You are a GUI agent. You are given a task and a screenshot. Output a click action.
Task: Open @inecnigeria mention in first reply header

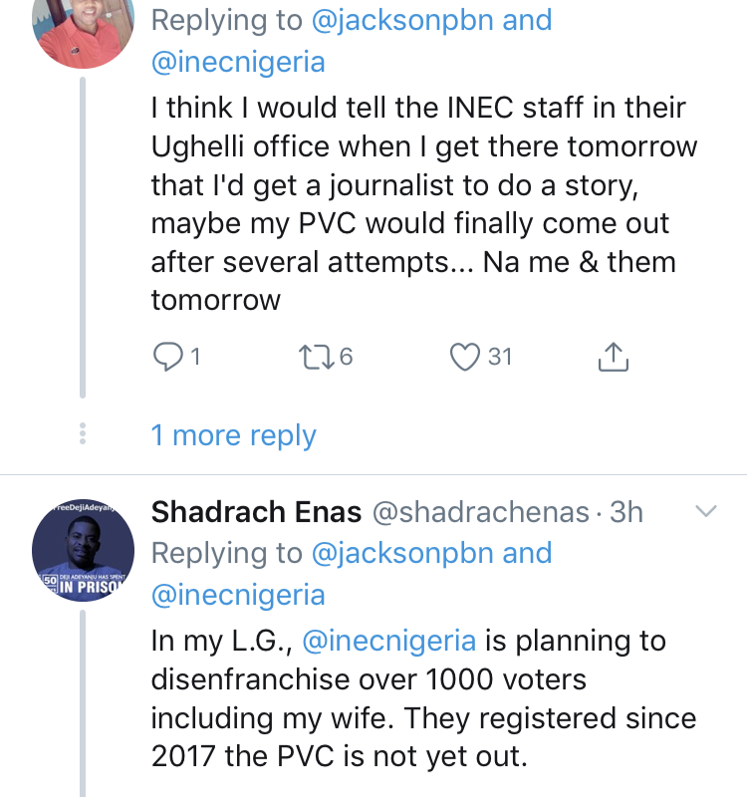(x=238, y=62)
